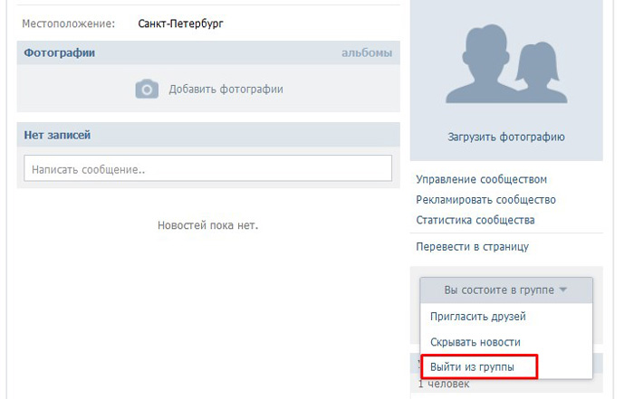
Task: Open the "альбомы" link
Action: click(366, 52)
